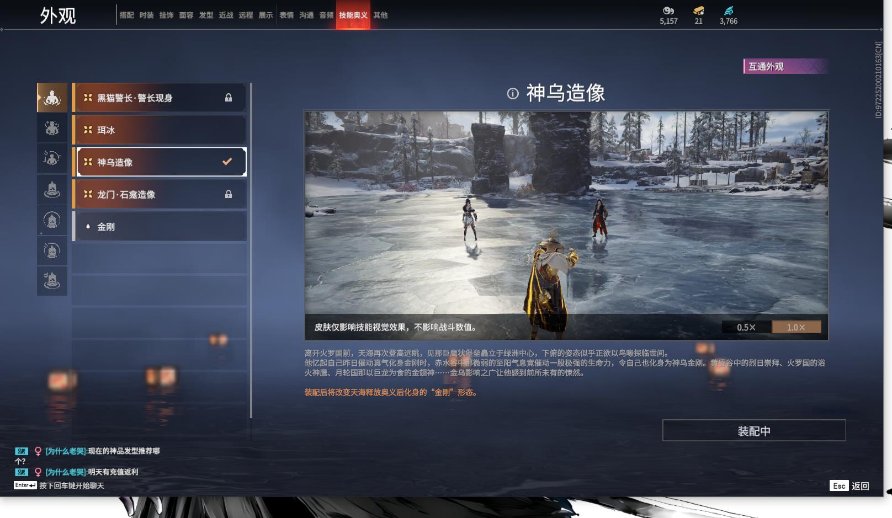
Task: Click the Enter key chat icon
Action: 25,485
